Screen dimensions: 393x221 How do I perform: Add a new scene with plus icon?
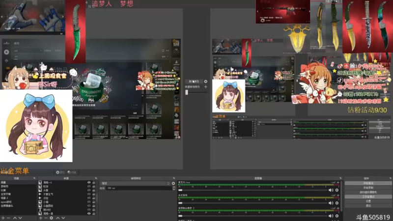(3, 218)
